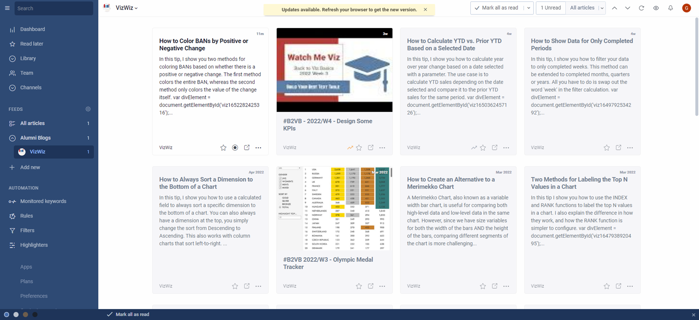The height and width of the screenshot is (320, 699).
Task: Star the Labeling Top N Values article
Action: click(x=607, y=286)
